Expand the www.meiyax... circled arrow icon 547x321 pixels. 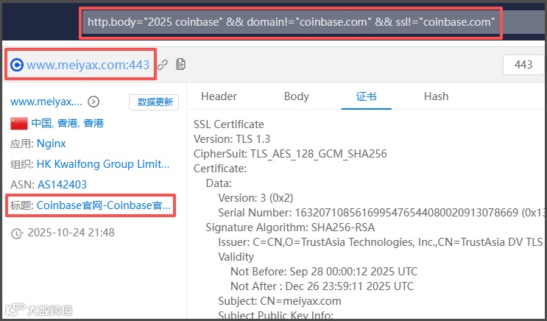93,102
